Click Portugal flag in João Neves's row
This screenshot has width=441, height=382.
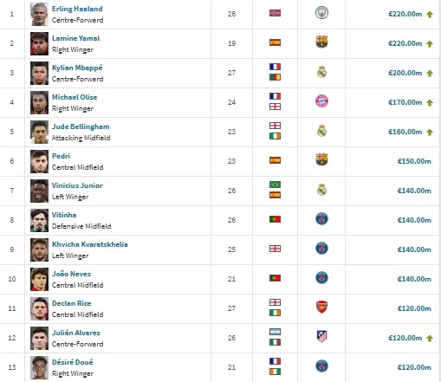pos(275,278)
